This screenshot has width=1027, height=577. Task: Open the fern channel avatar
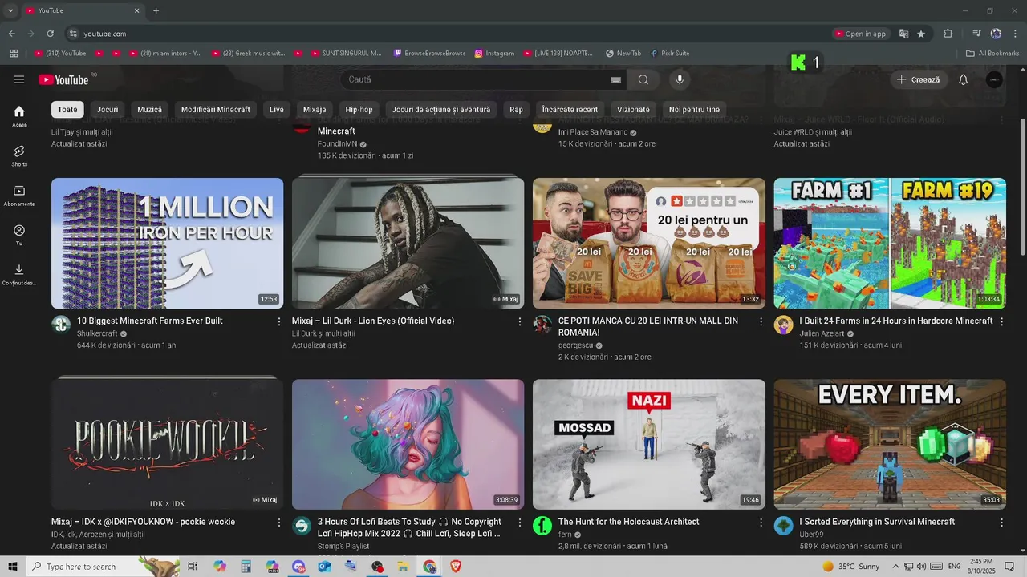pos(542,525)
